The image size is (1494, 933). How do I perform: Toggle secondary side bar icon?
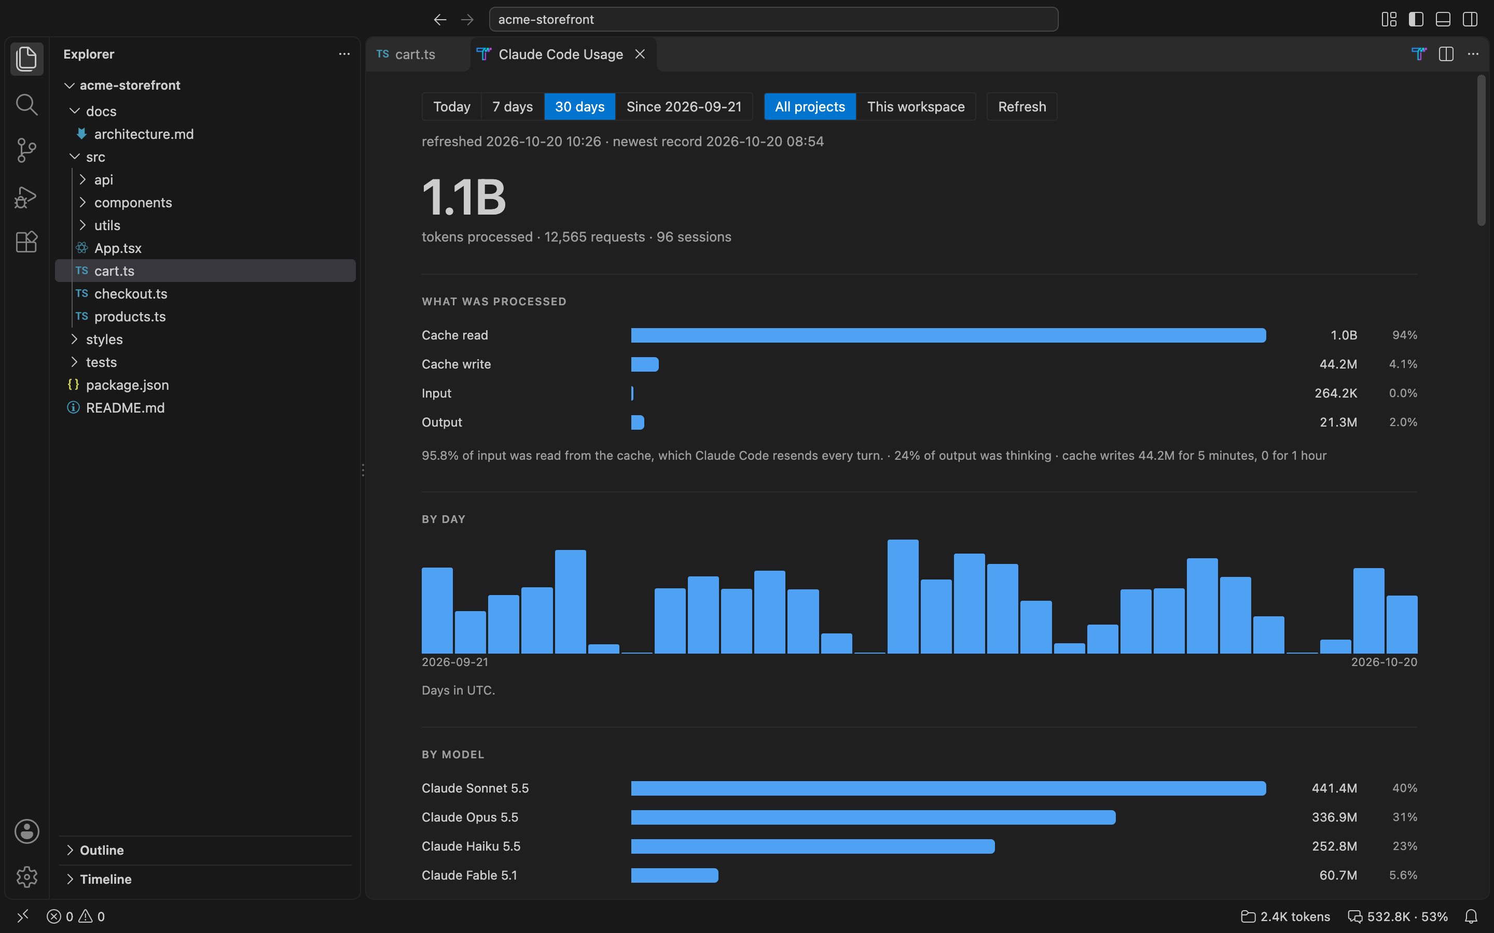(x=1470, y=20)
